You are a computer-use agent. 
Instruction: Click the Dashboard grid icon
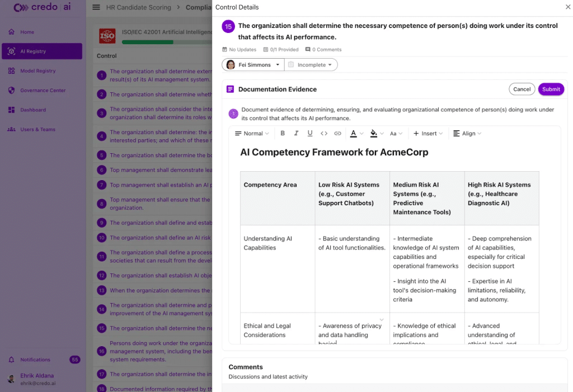pyautogui.click(x=11, y=110)
